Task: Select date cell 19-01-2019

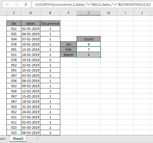Action: [31, 60]
